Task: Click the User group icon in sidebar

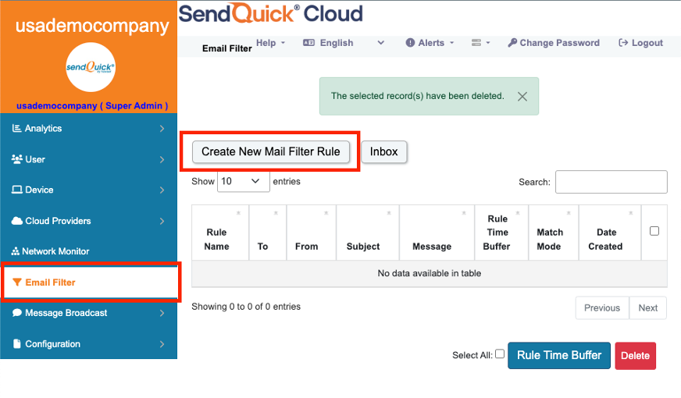Action: pos(17,159)
